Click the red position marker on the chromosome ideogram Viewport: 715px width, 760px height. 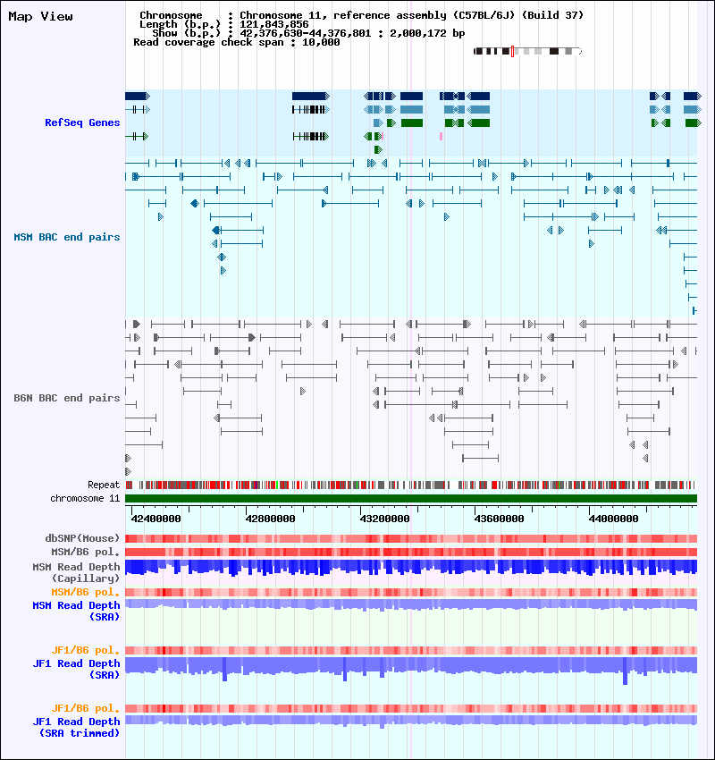(512, 51)
